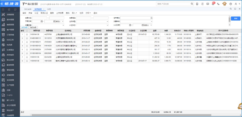This screenshot has width=242, height=117.
Task: Click the 认证 toolbar command
Action: (36, 13)
